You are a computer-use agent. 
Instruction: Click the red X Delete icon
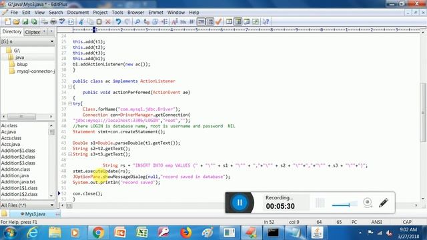(x=108, y=21)
